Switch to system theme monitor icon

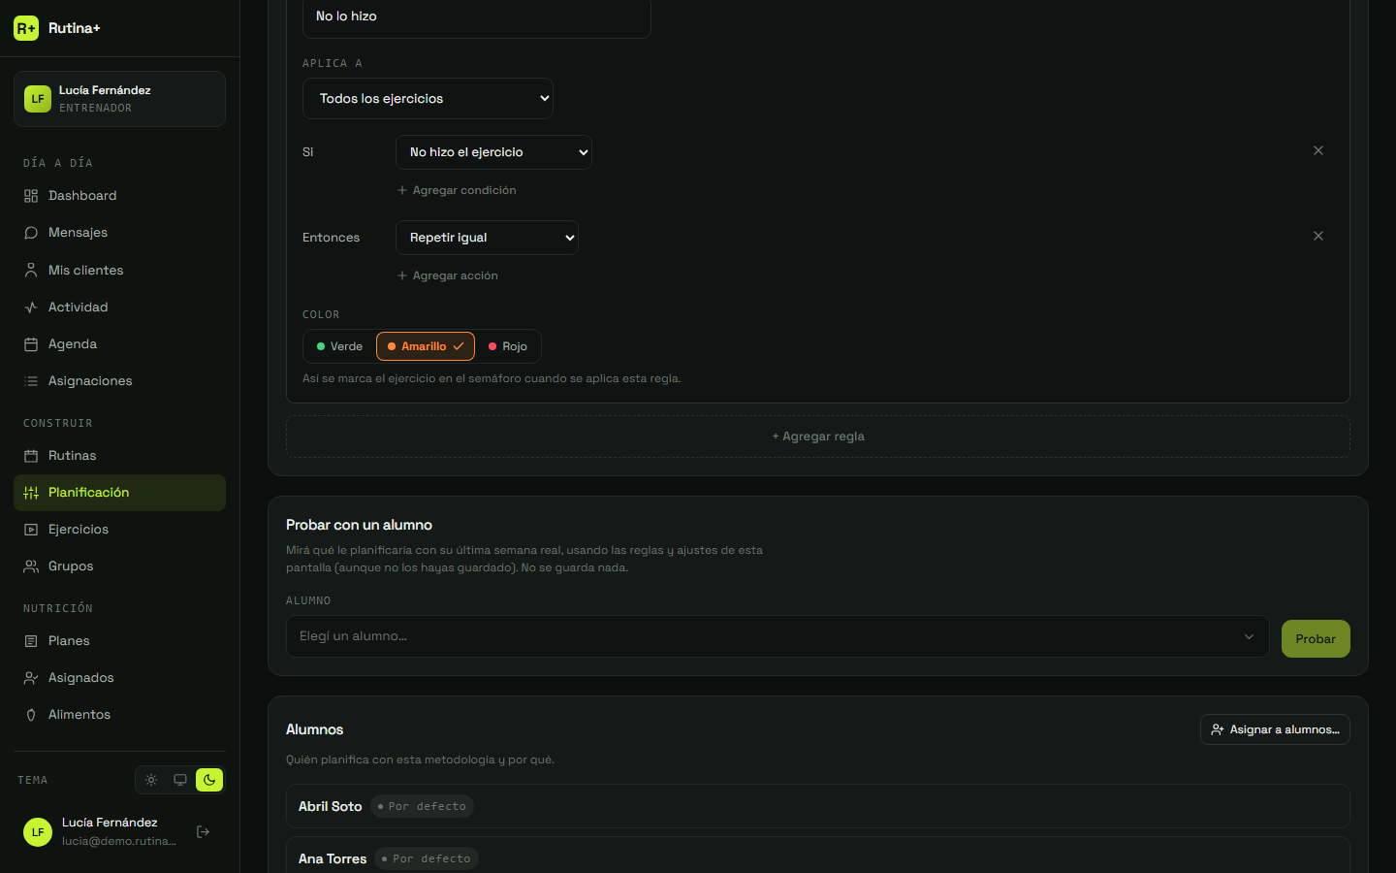(180, 780)
